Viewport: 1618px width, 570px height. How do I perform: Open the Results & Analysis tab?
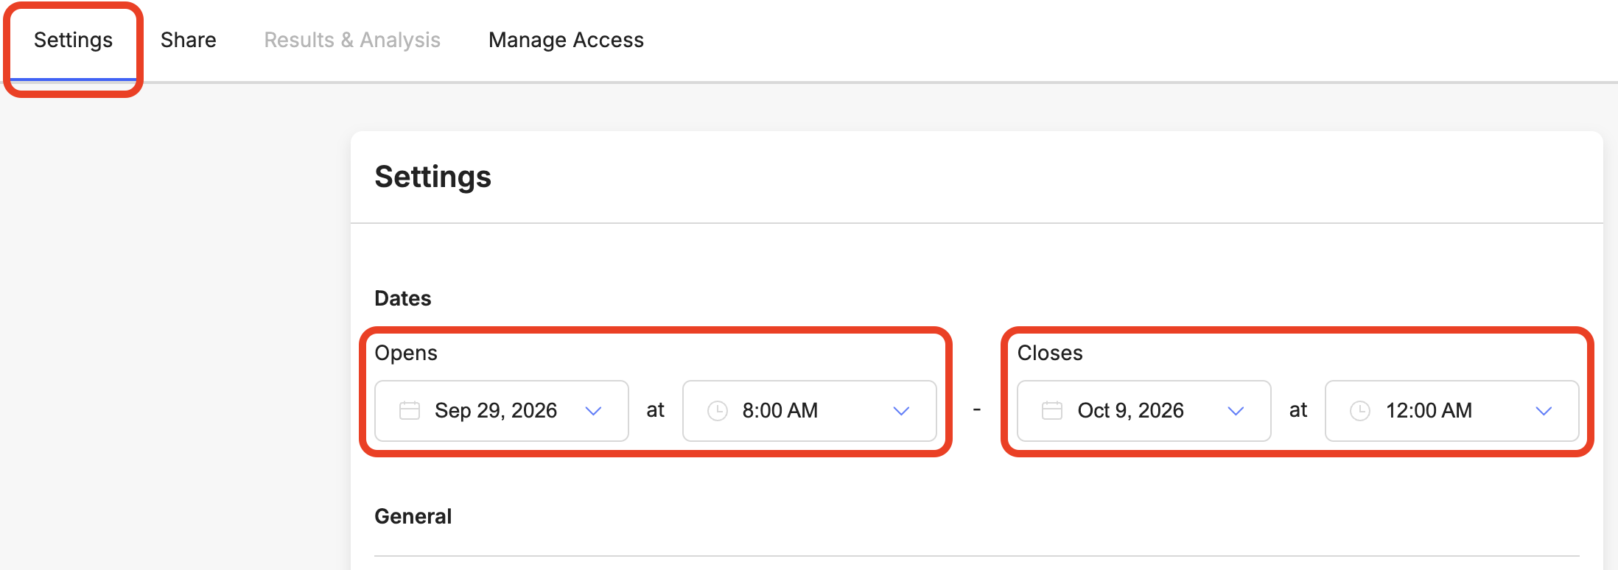[x=352, y=40]
